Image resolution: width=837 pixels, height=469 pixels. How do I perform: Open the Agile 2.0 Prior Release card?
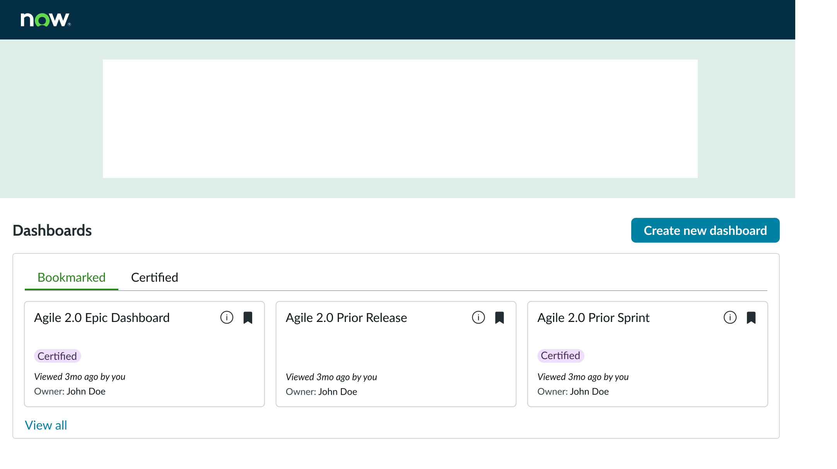pos(346,317)
